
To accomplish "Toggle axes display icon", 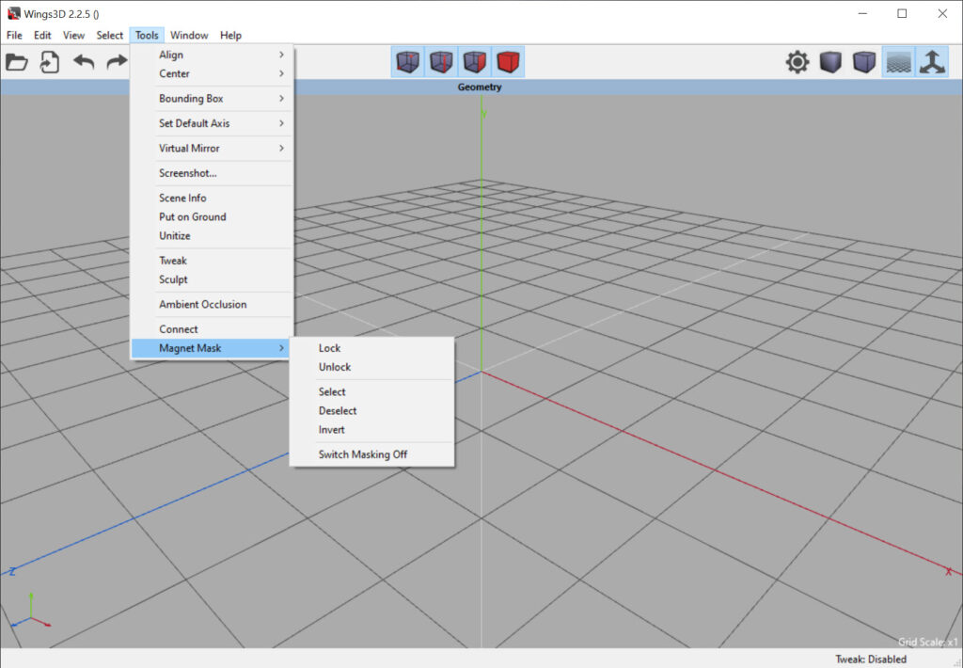I will click(932, 62).
